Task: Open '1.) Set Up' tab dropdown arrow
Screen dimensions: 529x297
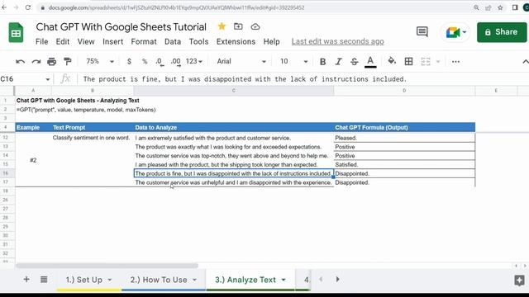Action: pos(110,280)
